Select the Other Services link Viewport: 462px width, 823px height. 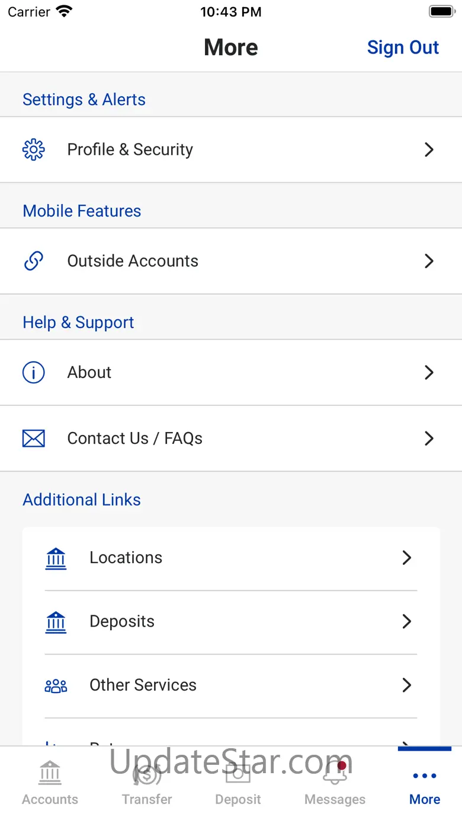[143, 685]
